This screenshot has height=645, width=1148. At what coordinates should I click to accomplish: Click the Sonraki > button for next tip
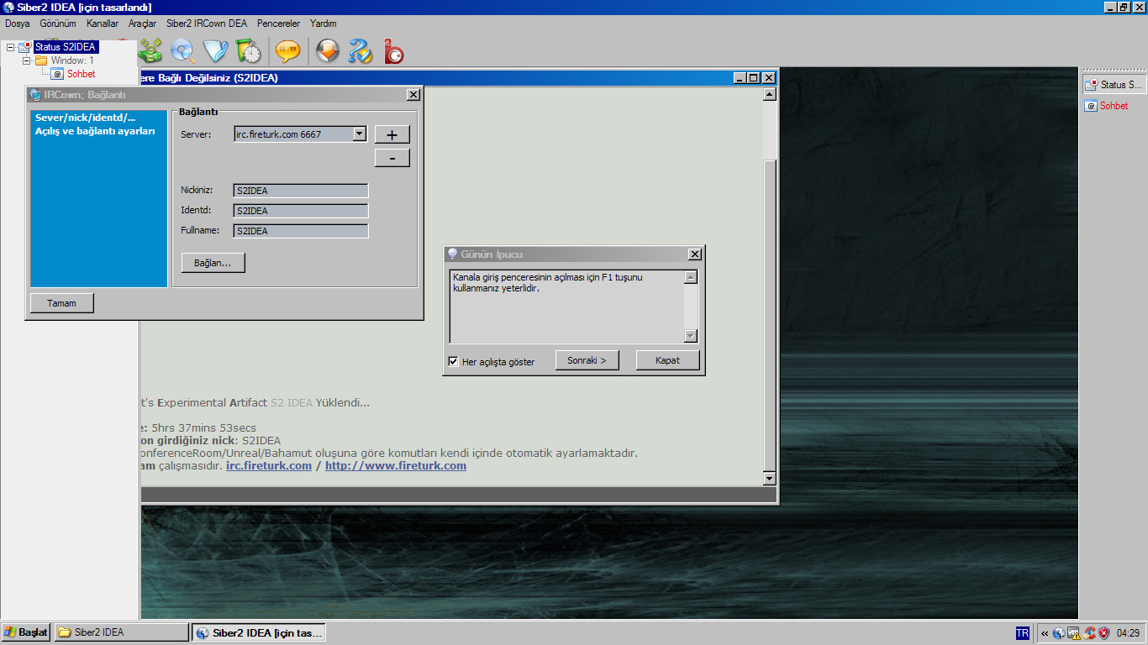(587, 360)
